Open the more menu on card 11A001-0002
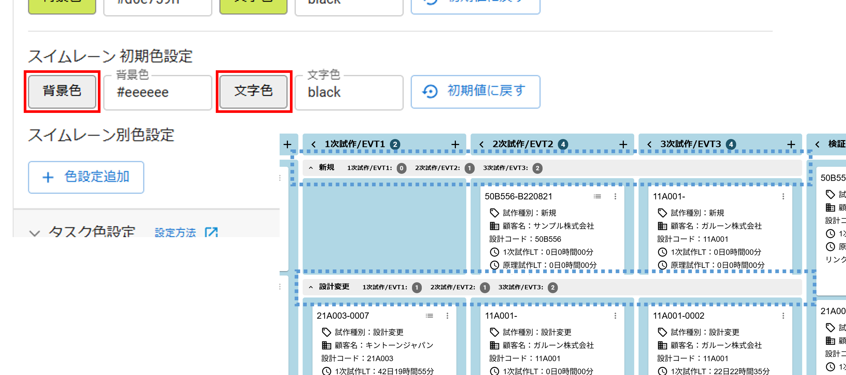This screenshot has height=375, width=846. click(x=783, y=316)
